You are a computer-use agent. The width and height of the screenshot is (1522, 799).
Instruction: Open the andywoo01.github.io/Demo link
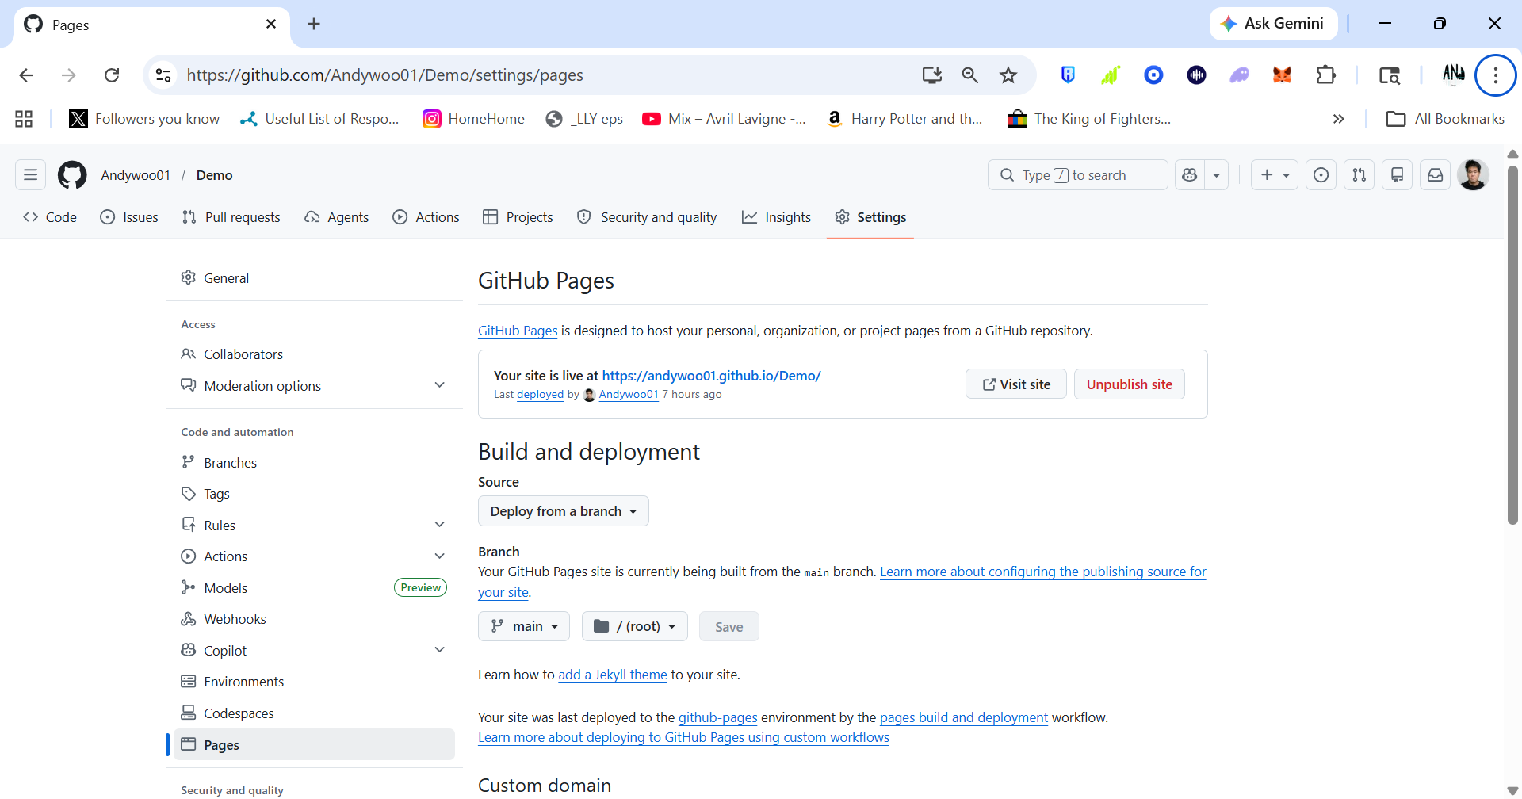pos(711,376)
